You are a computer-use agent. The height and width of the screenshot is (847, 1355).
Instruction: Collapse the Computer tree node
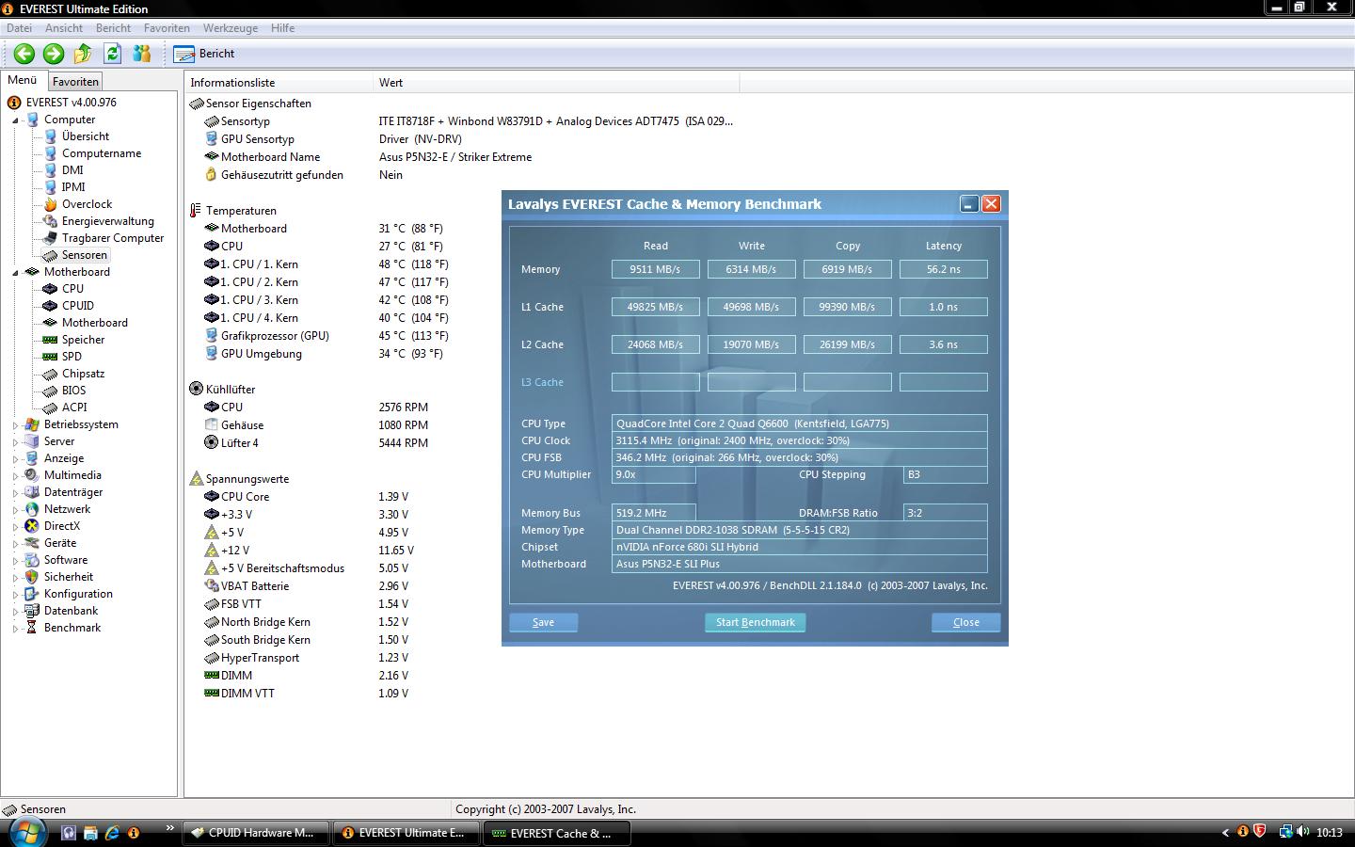coord(15,120)
